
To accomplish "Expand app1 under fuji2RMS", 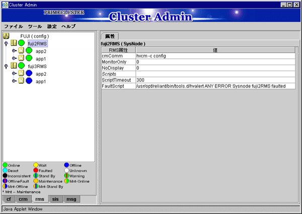I will [x=14, y=58].
